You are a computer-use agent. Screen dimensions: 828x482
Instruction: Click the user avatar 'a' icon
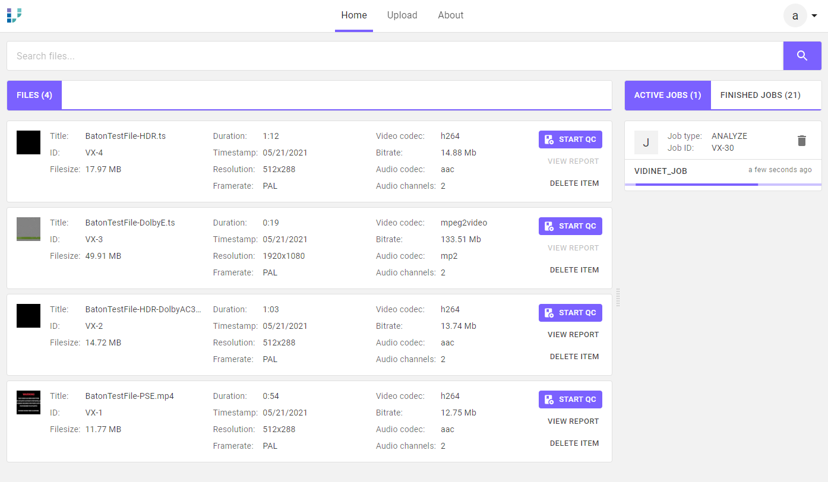point(795,15)
